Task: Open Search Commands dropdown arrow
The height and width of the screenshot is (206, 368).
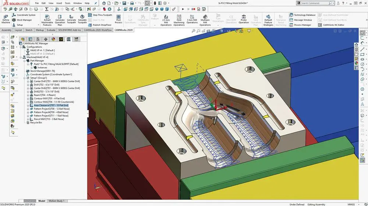Action: [x=333, y=3]
